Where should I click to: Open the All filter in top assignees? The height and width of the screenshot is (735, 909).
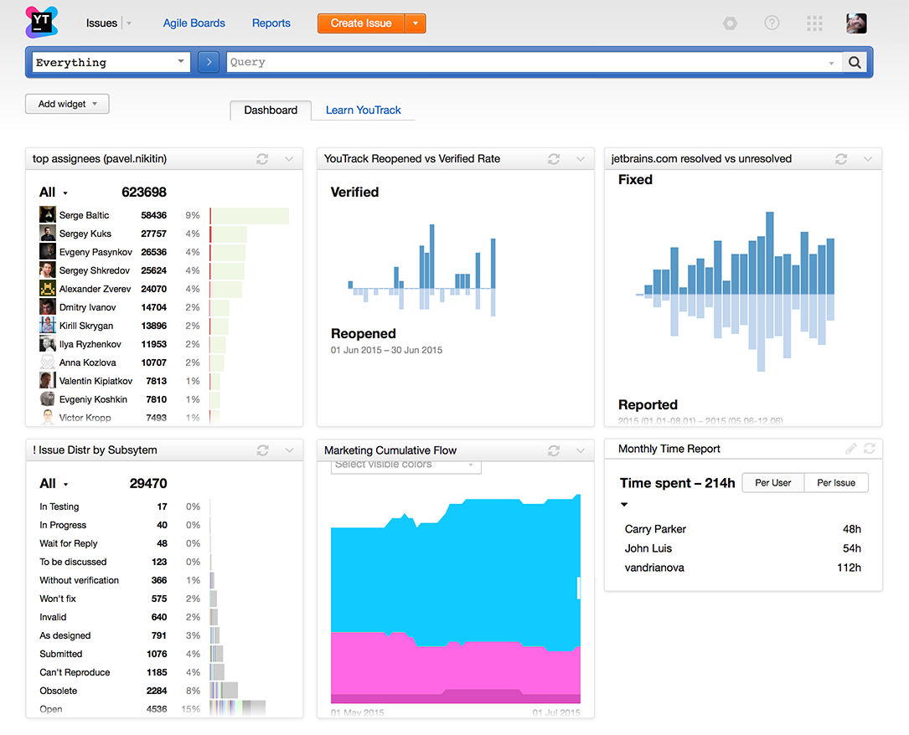tap(54, 193)
